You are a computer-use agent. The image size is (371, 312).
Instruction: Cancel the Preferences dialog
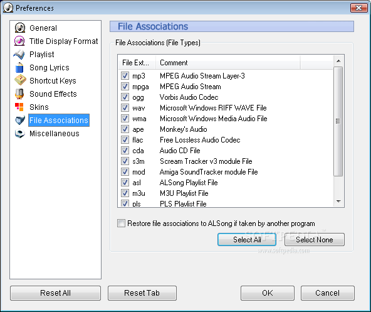[328, 293]
